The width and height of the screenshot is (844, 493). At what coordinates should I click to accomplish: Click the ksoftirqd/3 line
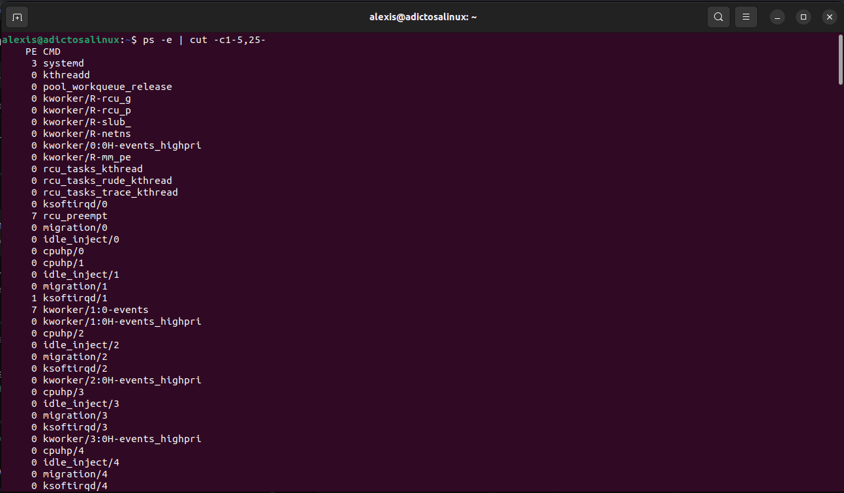click(69, 427)
